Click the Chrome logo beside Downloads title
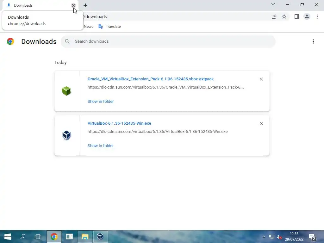The image size is (324, 243). 10,41
